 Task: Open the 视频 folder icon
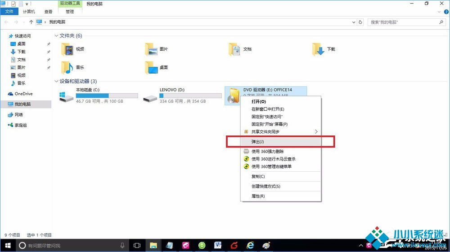pos(67,49)
